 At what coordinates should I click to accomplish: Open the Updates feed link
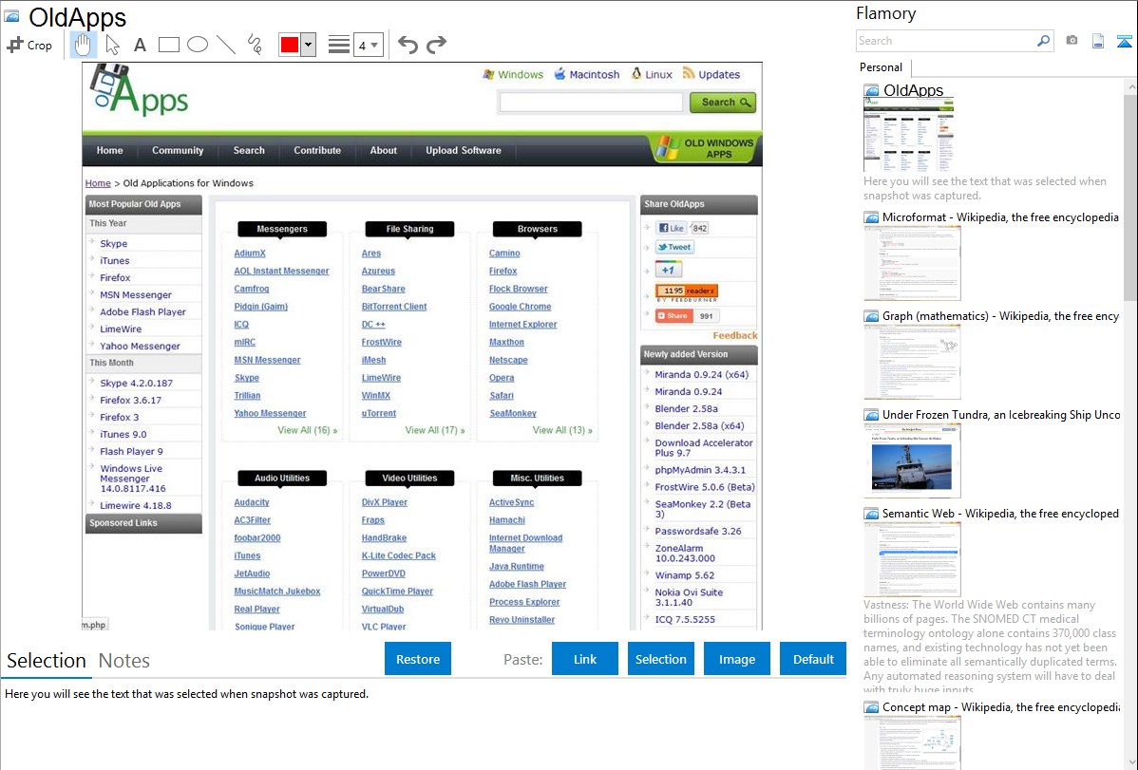[711, 74]
